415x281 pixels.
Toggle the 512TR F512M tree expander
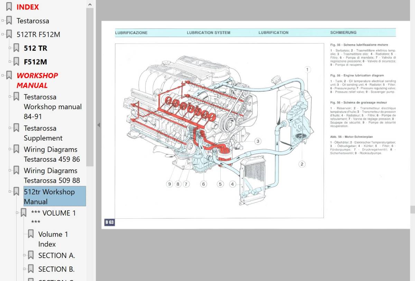click(x=3, y=35)
